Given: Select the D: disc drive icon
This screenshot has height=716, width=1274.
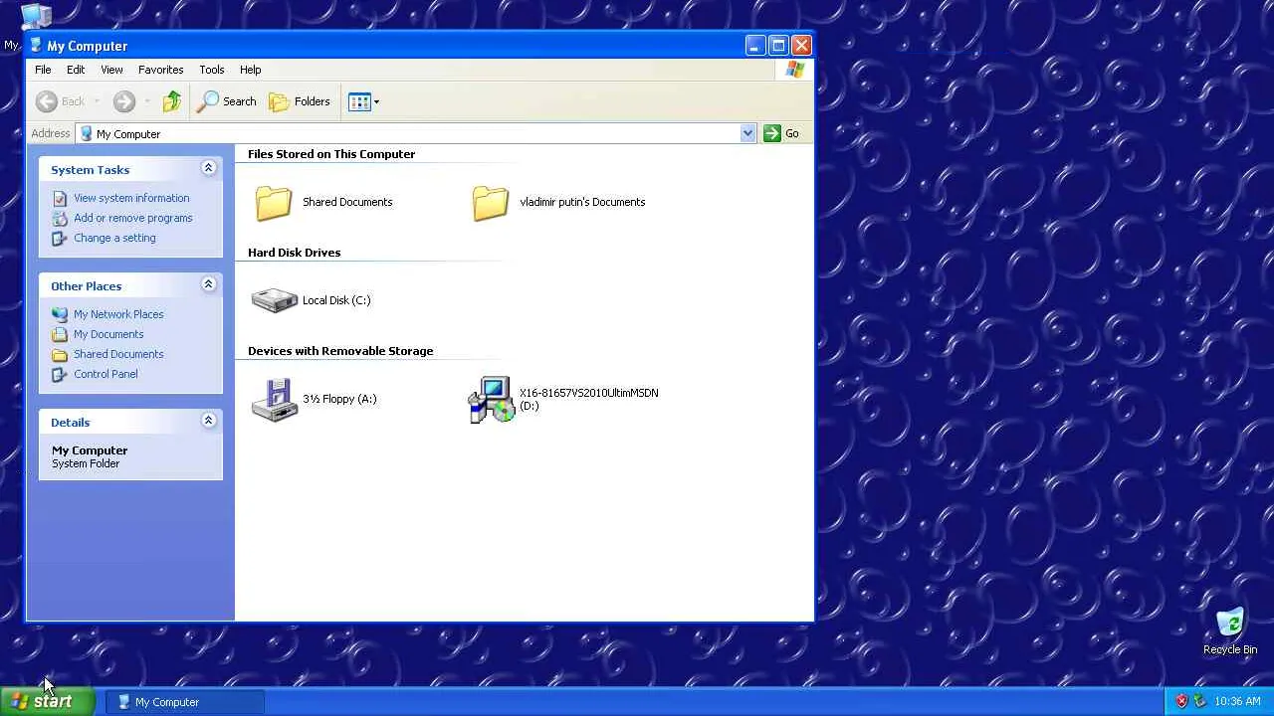Looking at the screenshot, I should [x=492, y=400].
